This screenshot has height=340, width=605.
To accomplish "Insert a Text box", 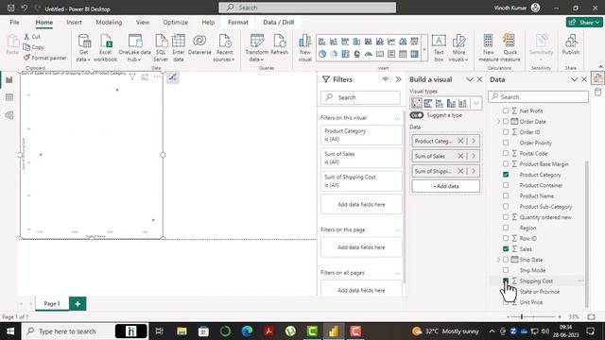I will tap(439, 48).
